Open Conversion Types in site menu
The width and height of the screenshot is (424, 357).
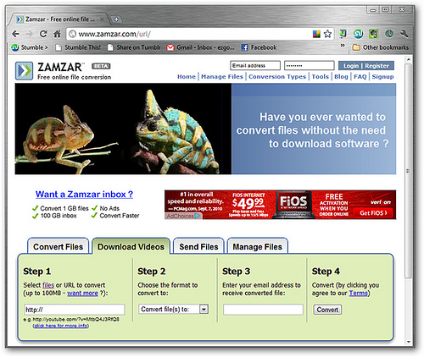pyautogui.click(x=277, y=77)
